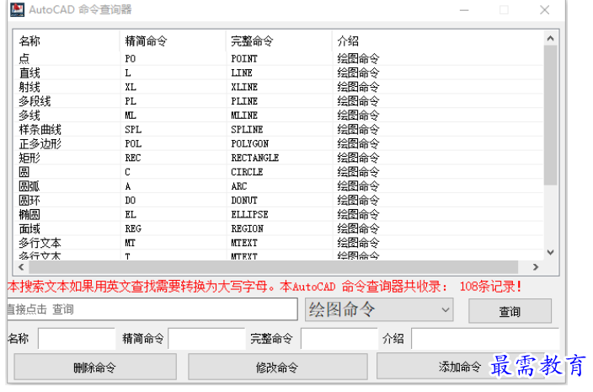Click the AutoCAD 命令查询器 title bar icon
The height and width of the screenshot is (392, 593).
point(17,9)
